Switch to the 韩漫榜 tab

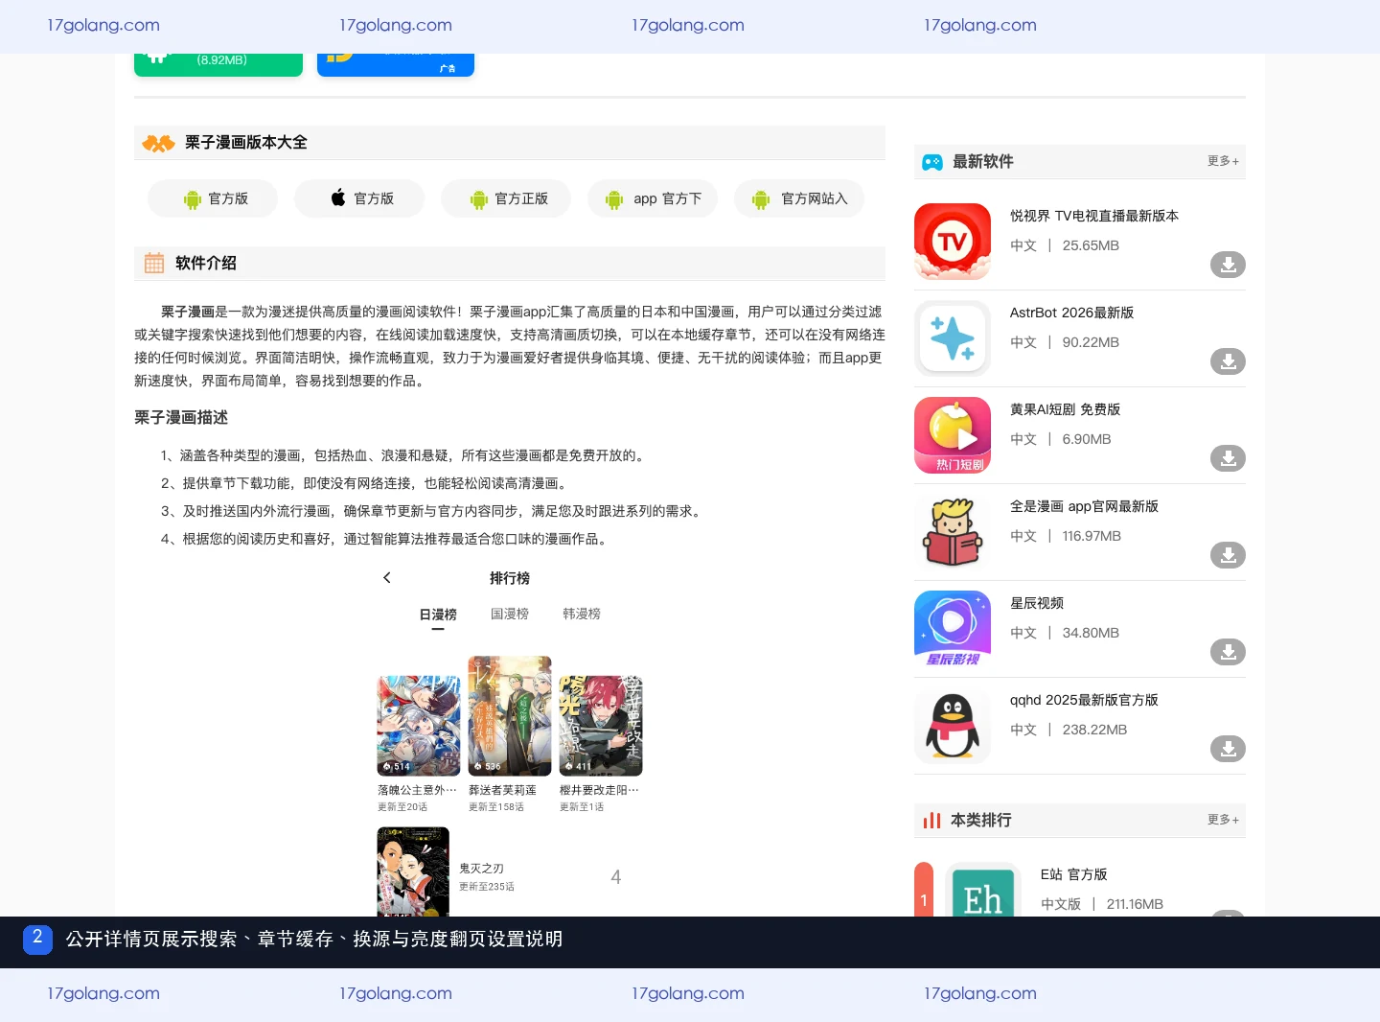point(582,614)
